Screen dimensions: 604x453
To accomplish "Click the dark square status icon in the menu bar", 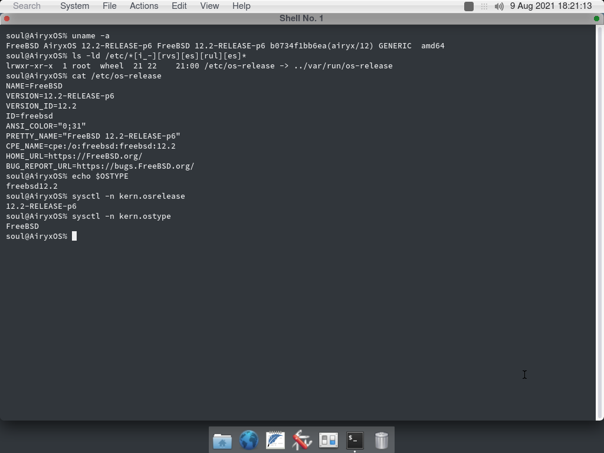I will click(x=469, y=6).
